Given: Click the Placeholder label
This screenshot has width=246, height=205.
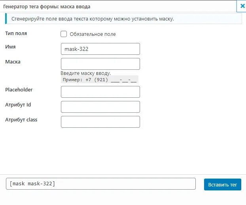Looking at the screenshot, I should pos(19,89).
